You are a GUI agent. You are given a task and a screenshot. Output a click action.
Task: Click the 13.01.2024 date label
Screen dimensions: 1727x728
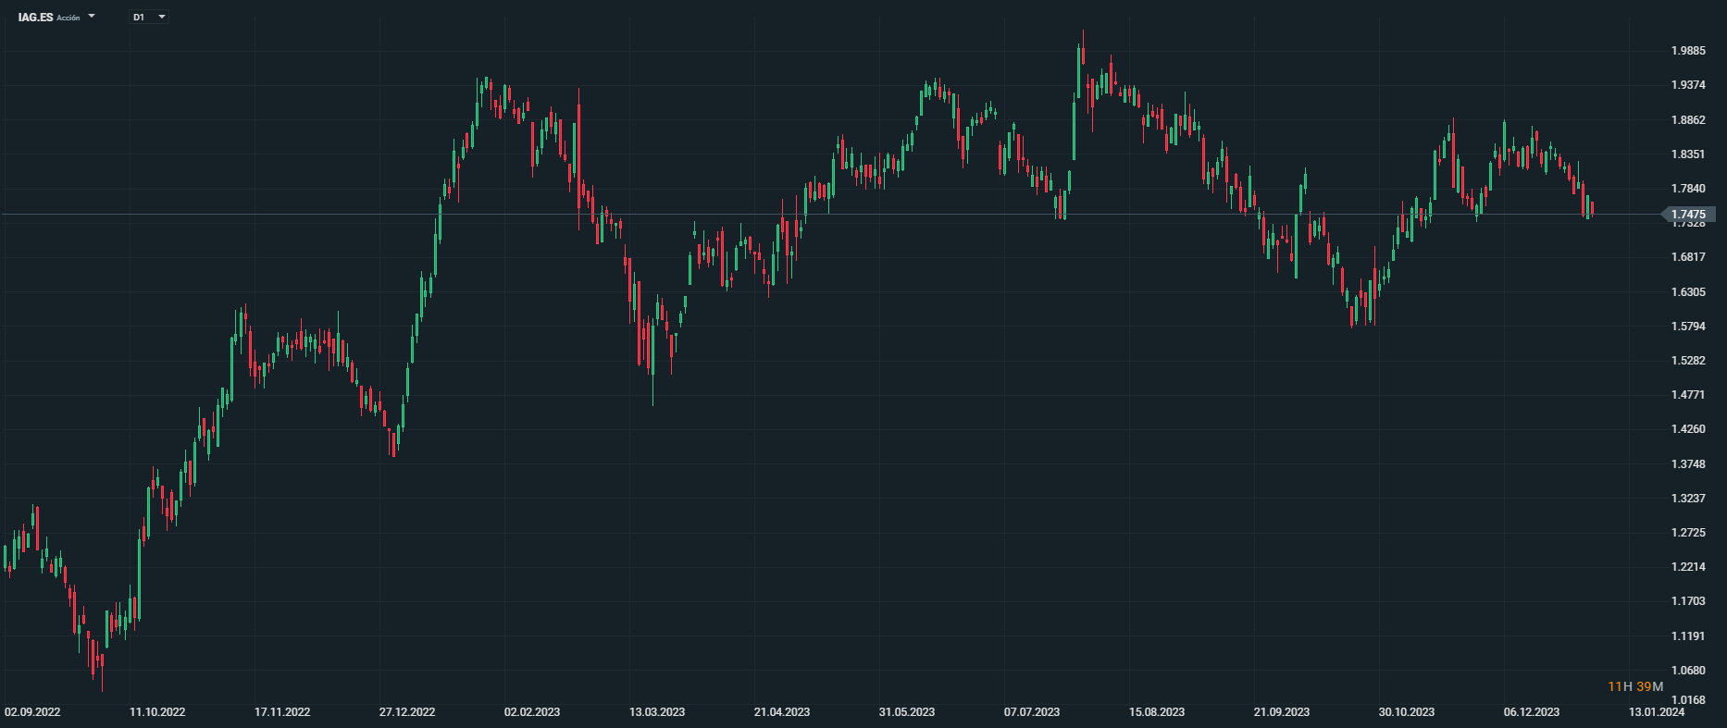coord(1657,712)
